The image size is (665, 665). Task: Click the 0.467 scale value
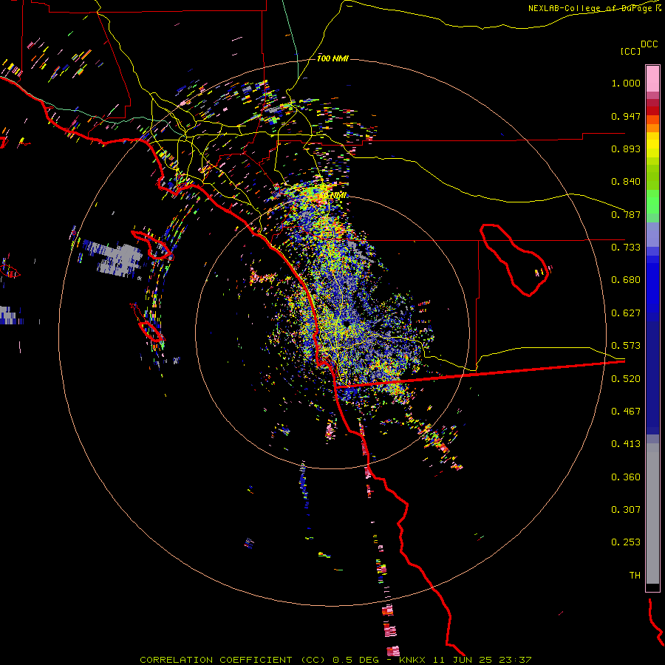(626, 412)
